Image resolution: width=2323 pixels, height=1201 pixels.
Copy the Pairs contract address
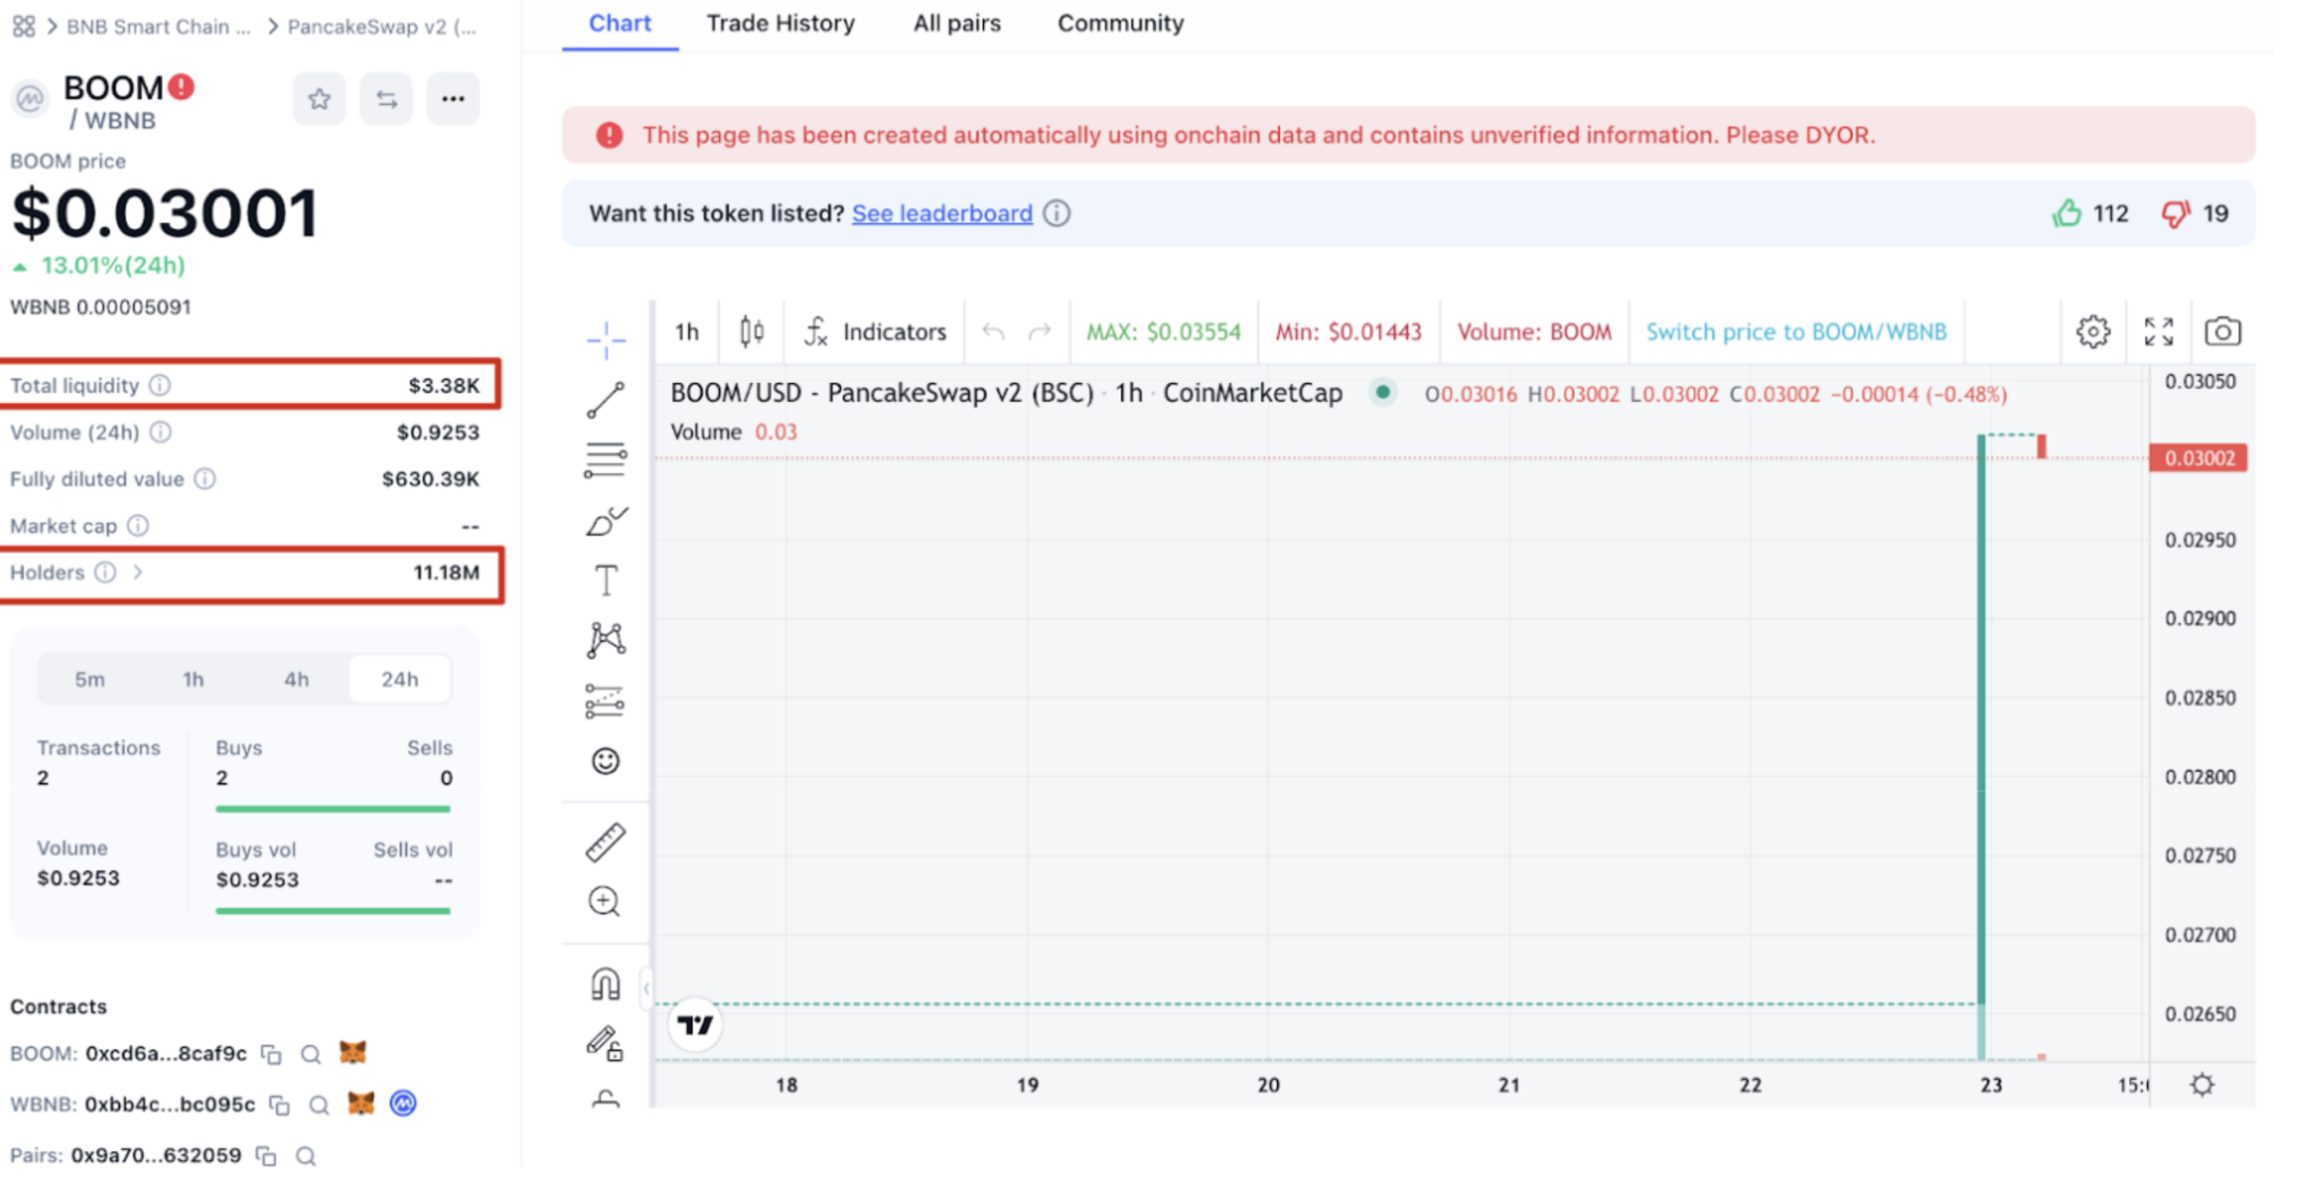(265, 1156)
